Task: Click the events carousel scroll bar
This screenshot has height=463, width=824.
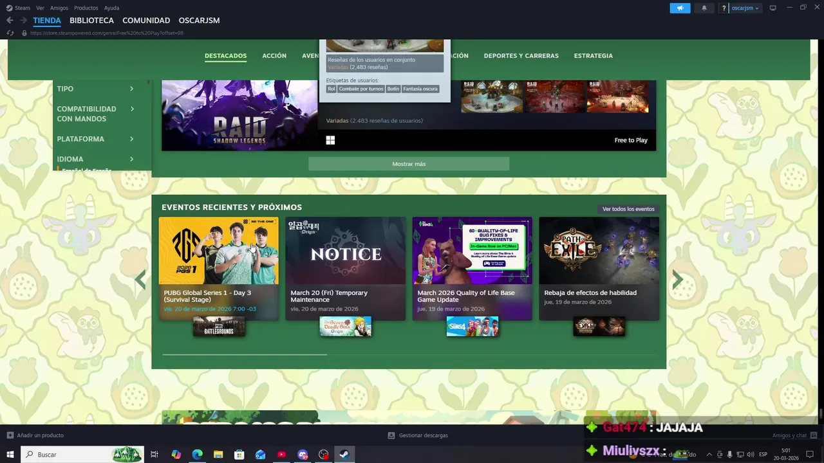Action: coord(245,354)
